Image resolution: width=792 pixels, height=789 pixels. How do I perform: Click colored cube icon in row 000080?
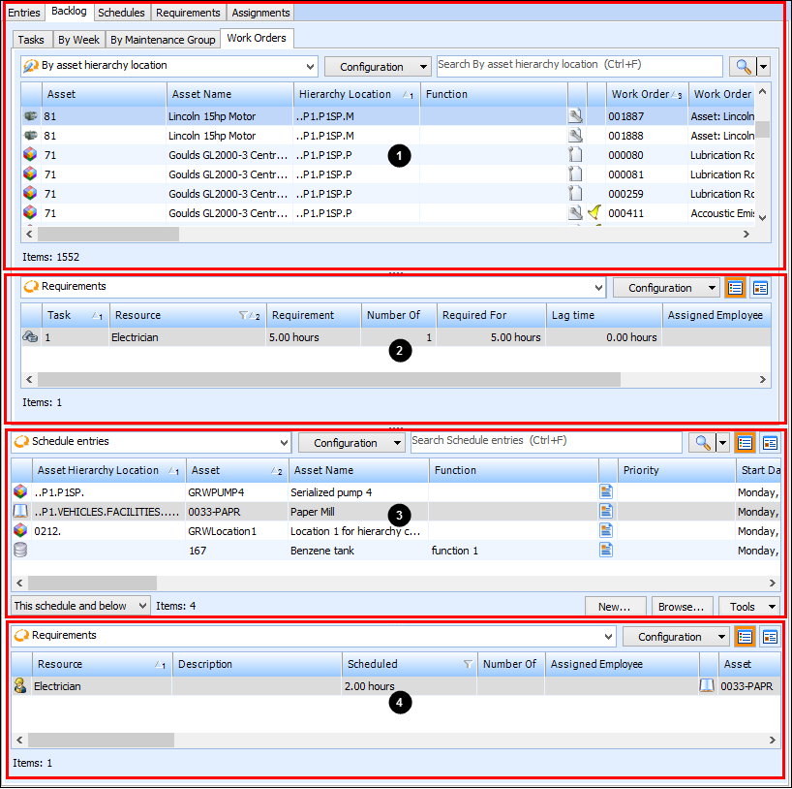30,155
